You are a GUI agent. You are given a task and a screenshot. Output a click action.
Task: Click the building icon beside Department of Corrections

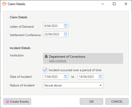click(46, 56)
